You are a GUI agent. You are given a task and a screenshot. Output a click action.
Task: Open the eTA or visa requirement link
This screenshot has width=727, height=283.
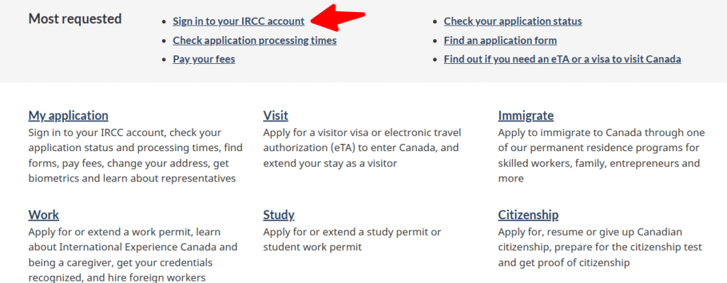(x=562, y=60)
